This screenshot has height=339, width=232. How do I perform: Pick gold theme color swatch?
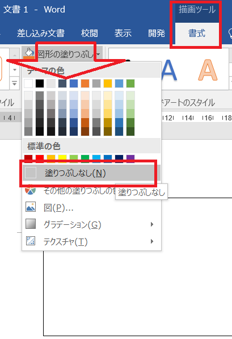[x=108, y=83]
